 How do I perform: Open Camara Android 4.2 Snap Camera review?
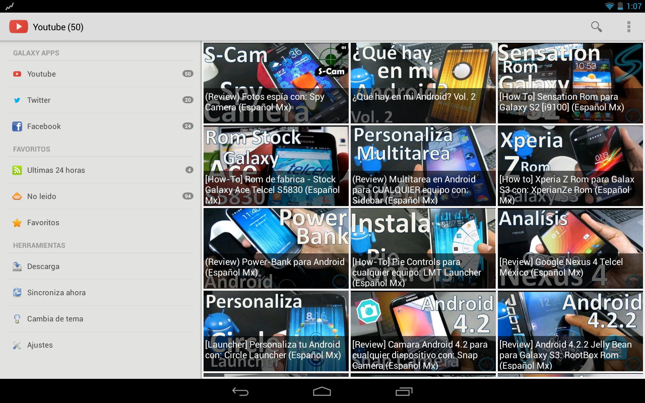423,331
